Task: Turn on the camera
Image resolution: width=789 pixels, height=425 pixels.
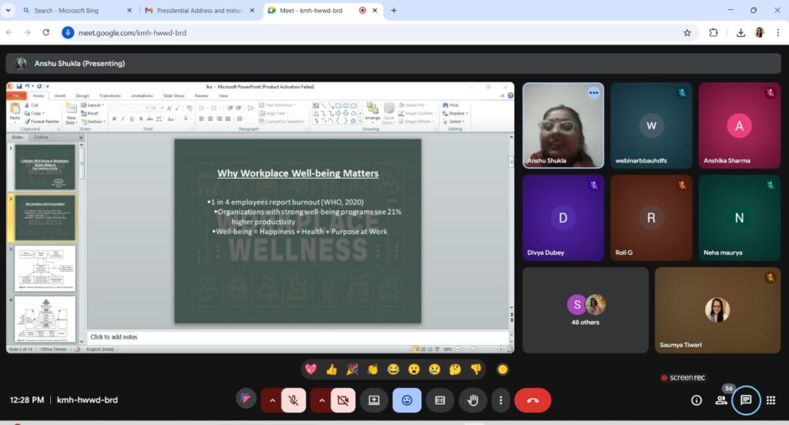Action: (342, 400)
